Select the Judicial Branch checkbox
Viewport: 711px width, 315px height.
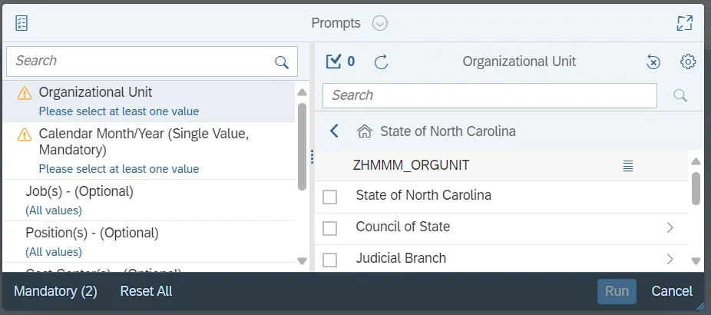click(330, 260)
